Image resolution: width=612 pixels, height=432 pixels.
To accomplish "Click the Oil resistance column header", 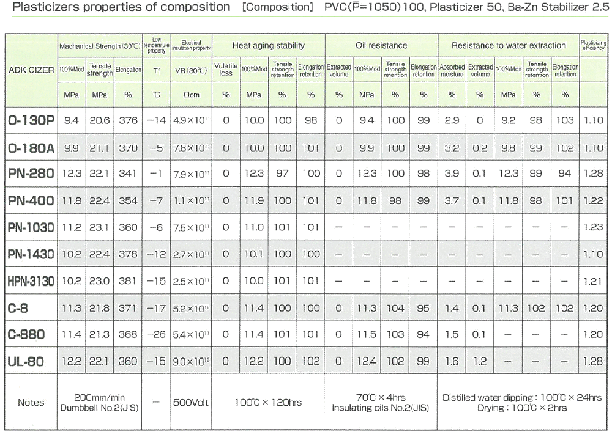I will 381,45.
